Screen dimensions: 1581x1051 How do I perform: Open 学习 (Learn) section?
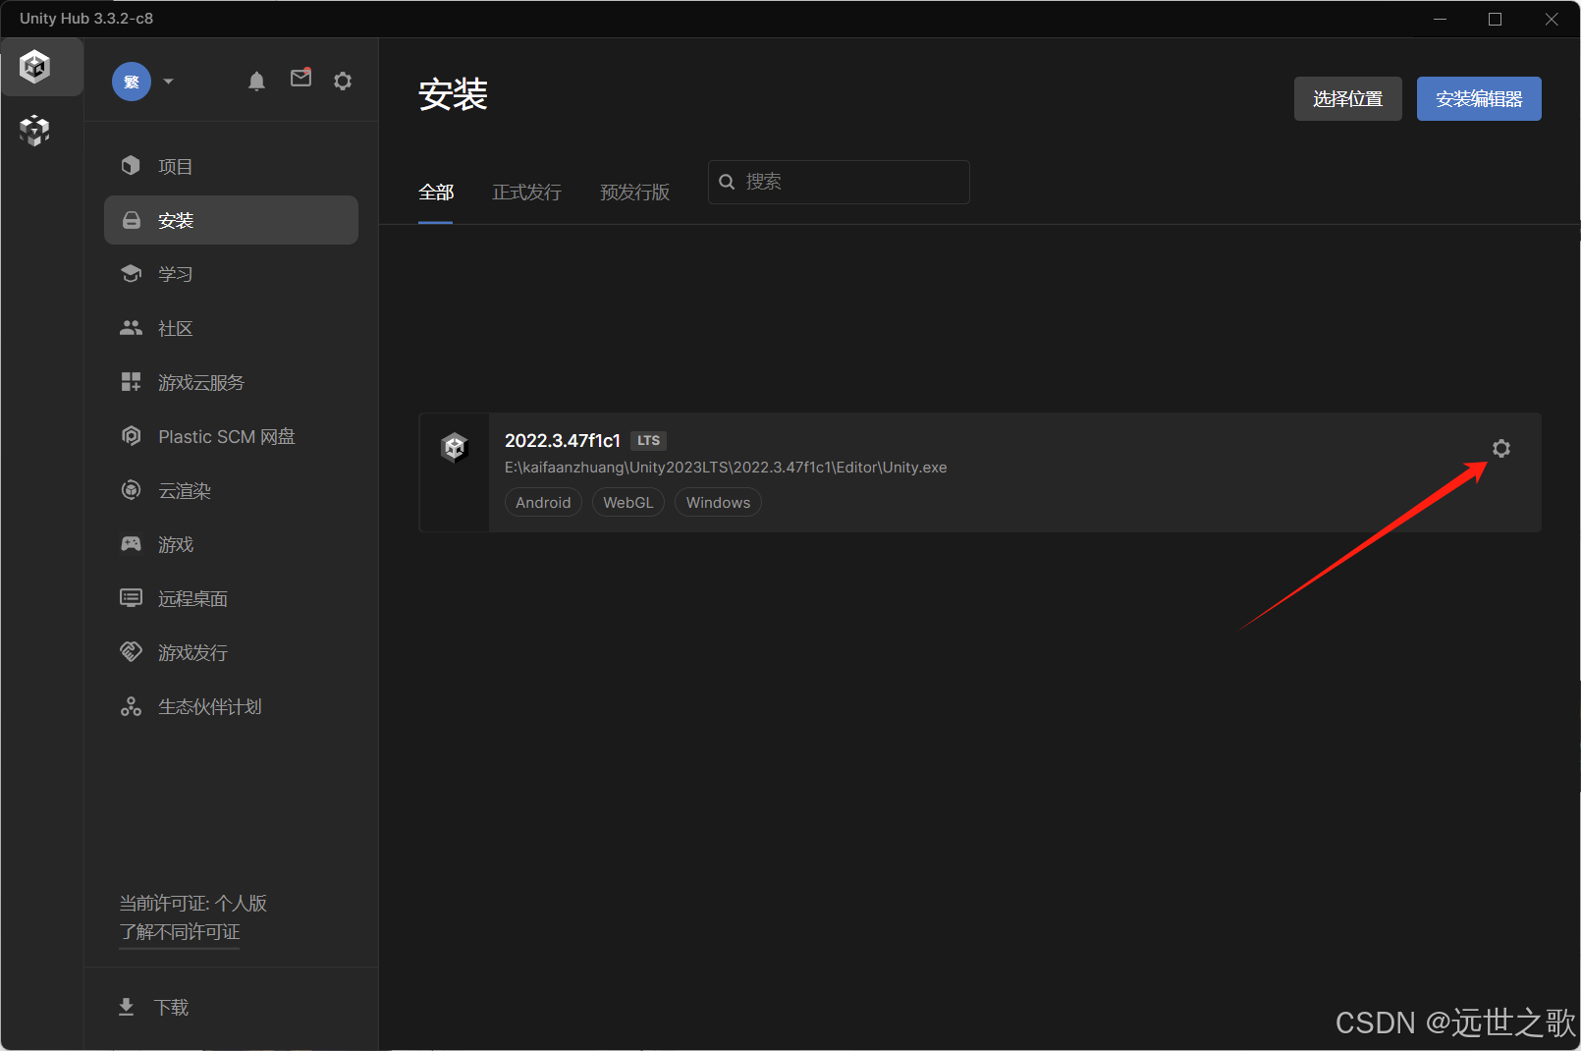tap(231, 274)
